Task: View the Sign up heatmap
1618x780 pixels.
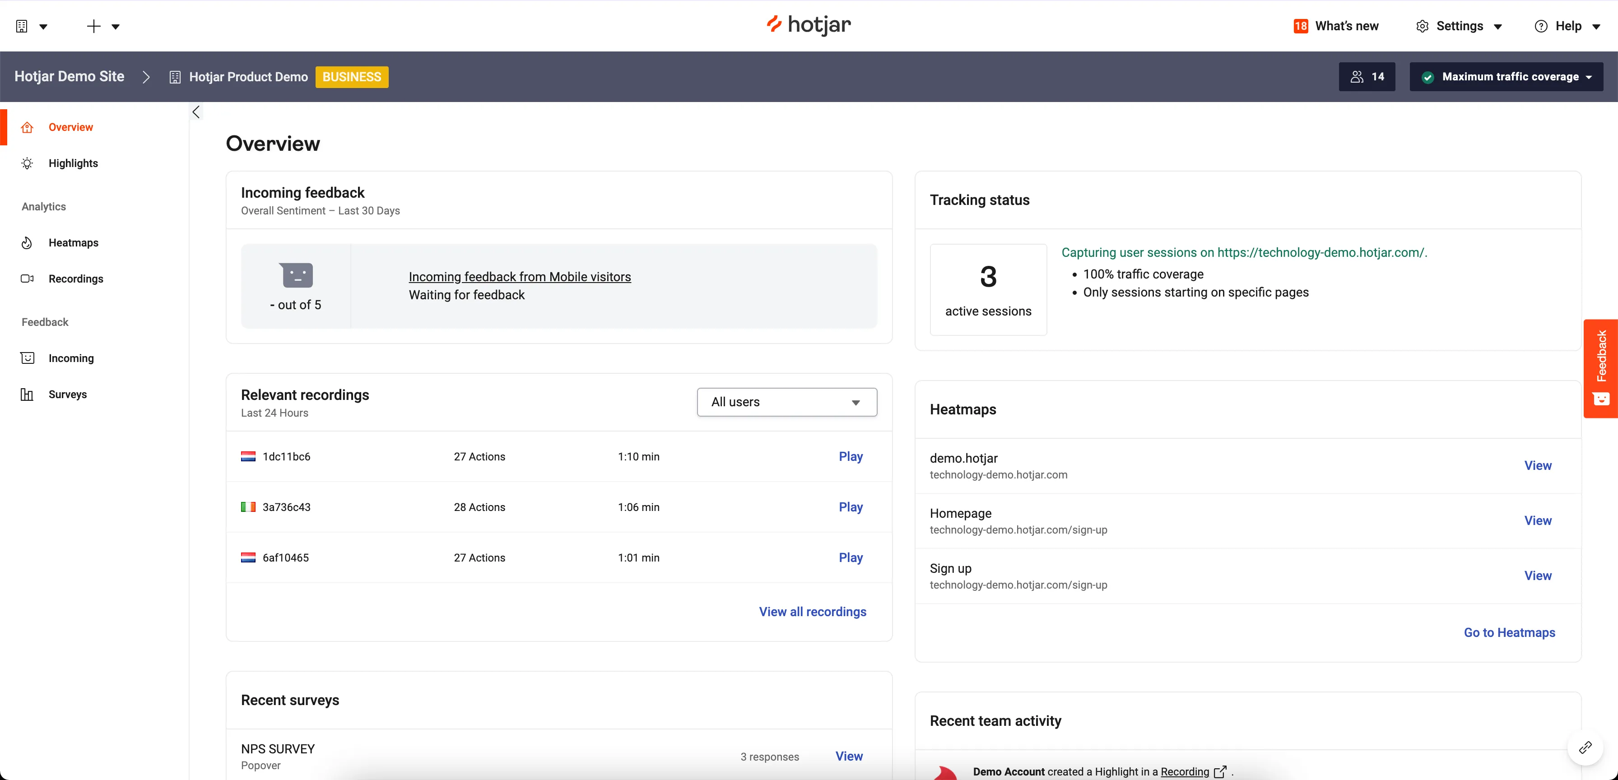Action: tap(1538, 576)
